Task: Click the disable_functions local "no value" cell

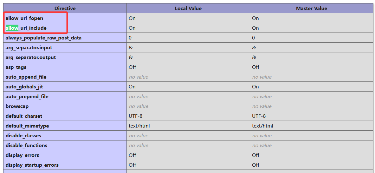Action: coord(139,146)
